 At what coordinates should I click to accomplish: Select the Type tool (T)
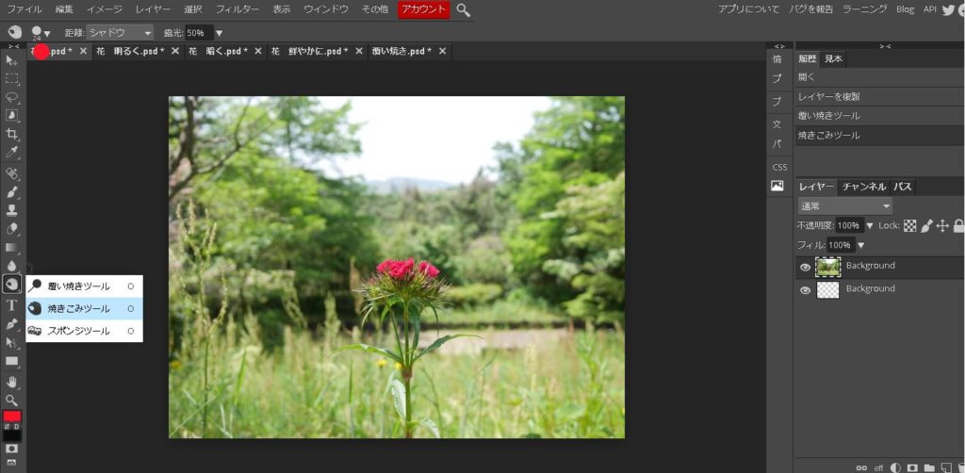(12, 304)
